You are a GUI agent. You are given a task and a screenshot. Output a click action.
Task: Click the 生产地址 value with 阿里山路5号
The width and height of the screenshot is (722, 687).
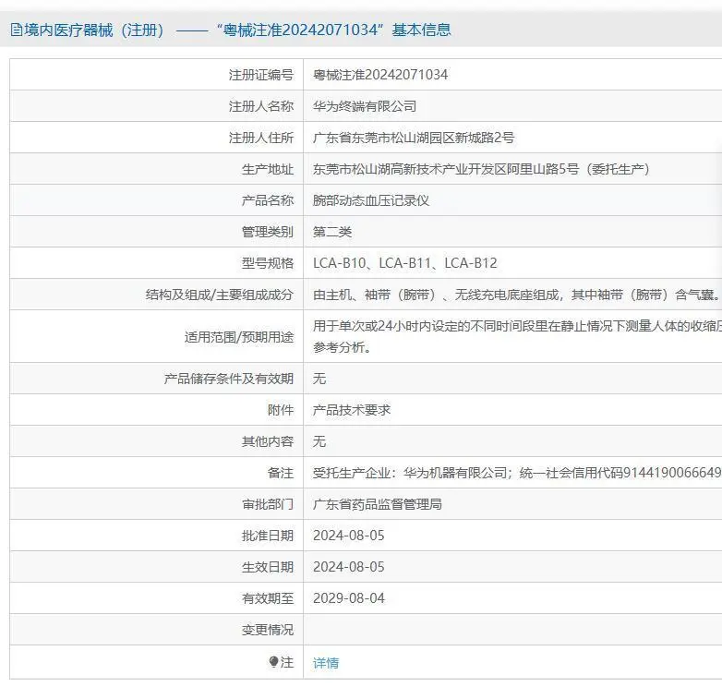481,169
